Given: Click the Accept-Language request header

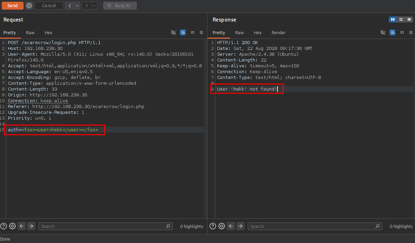Looking at the screenshot, I should coord(50,72).
